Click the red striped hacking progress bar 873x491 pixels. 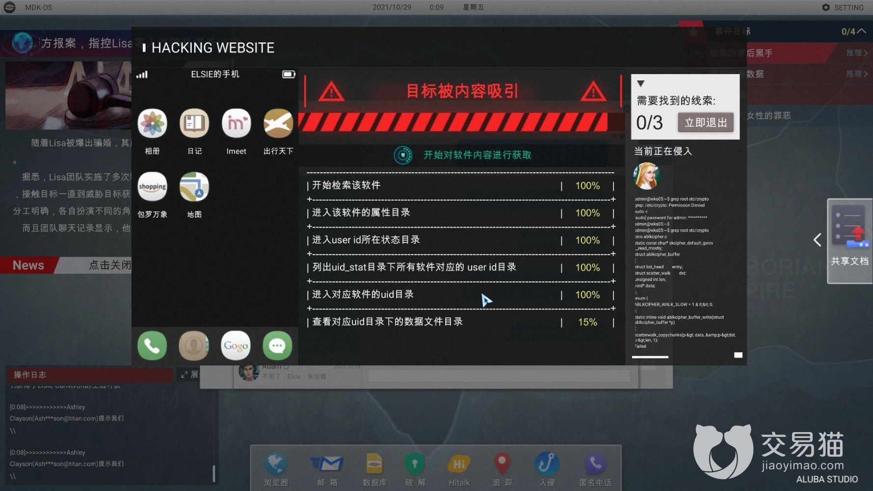[x=453, y=123]
